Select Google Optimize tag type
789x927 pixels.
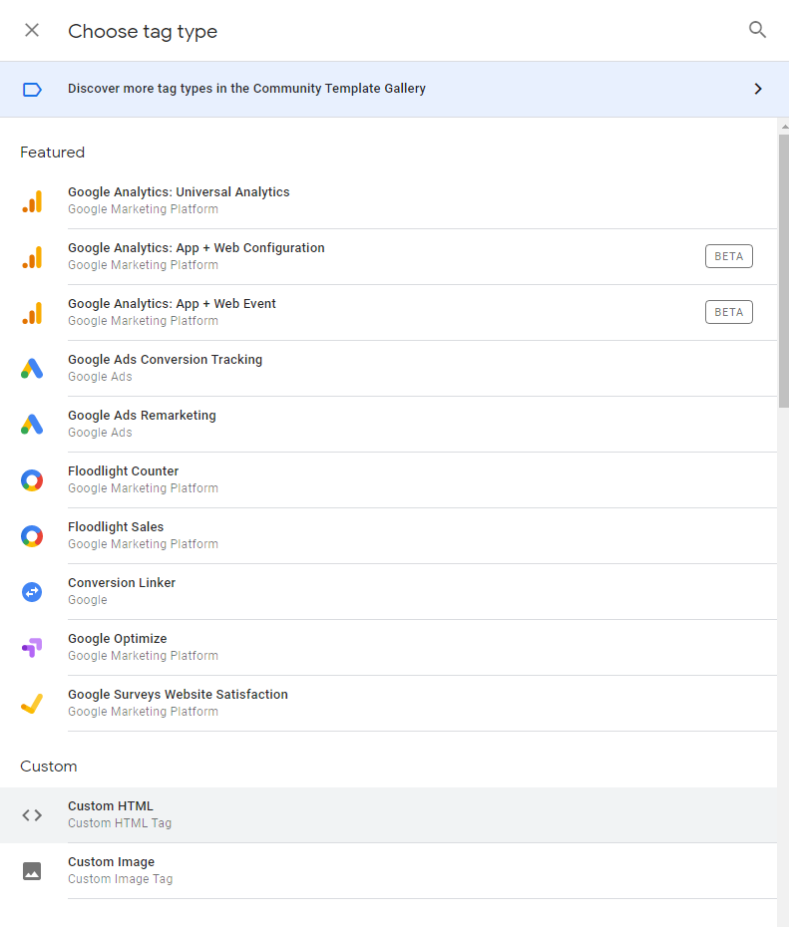(388, 647)
